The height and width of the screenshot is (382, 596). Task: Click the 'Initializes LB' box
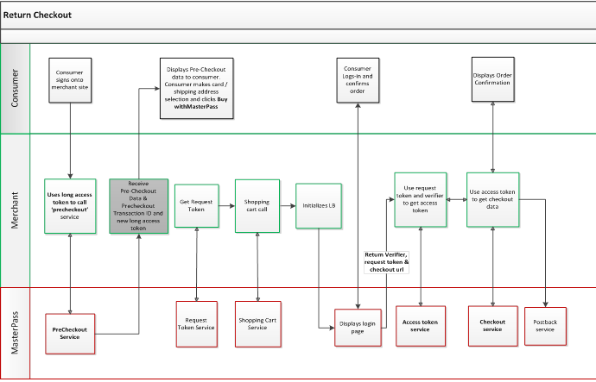[319, 206]
